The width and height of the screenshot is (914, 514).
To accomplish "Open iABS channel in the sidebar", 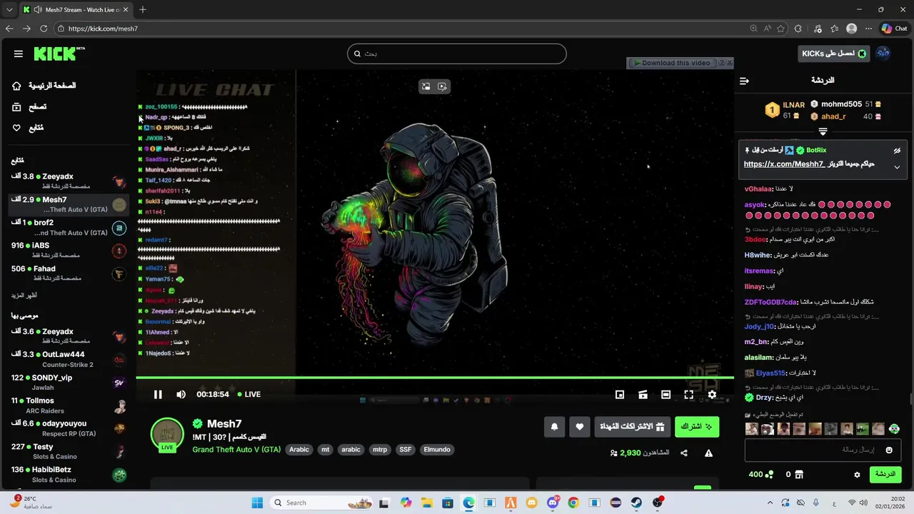I will click(69, 250).
